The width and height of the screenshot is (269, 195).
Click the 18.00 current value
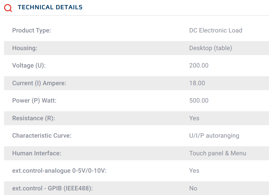[197, 83]
